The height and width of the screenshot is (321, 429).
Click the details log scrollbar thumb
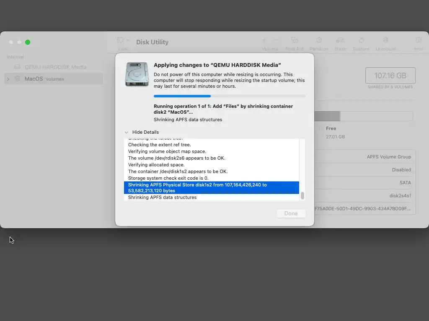[302, 196]
